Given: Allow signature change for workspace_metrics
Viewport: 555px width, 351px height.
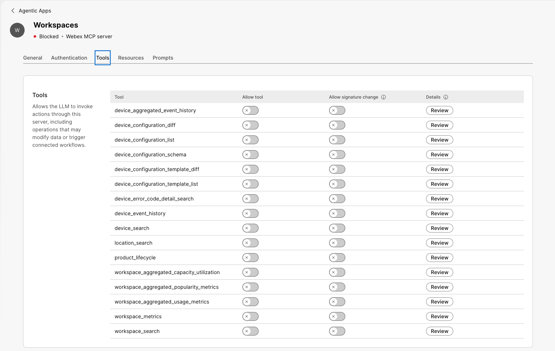Looking at the screenshot, I should [x=337, y=316].
